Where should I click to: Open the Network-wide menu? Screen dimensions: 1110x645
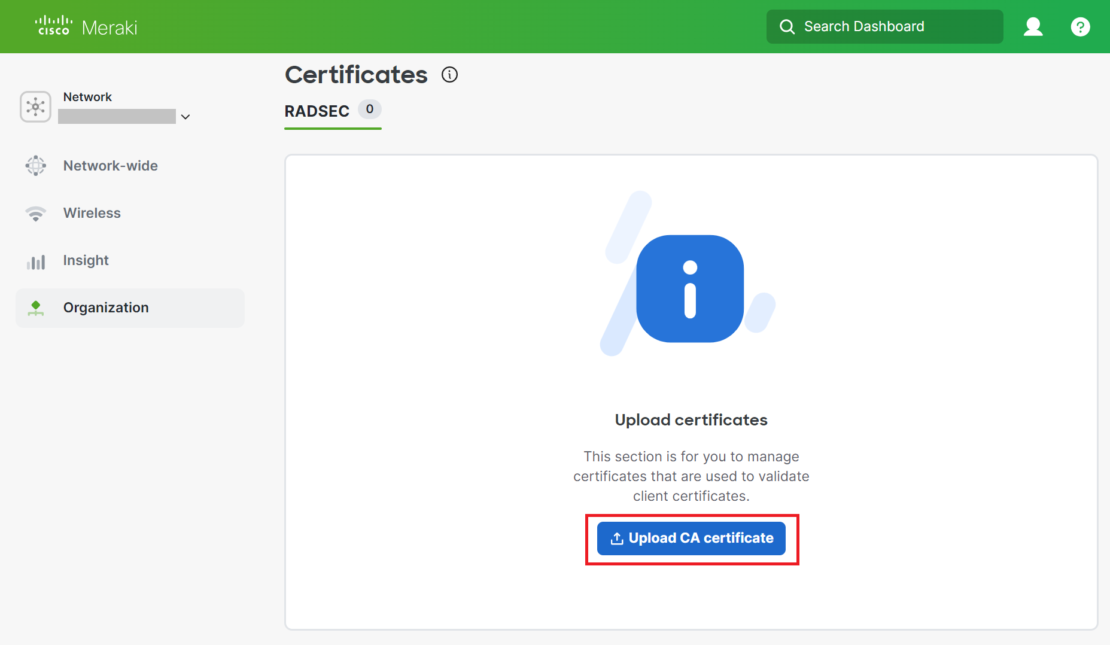tap(111, 166)
